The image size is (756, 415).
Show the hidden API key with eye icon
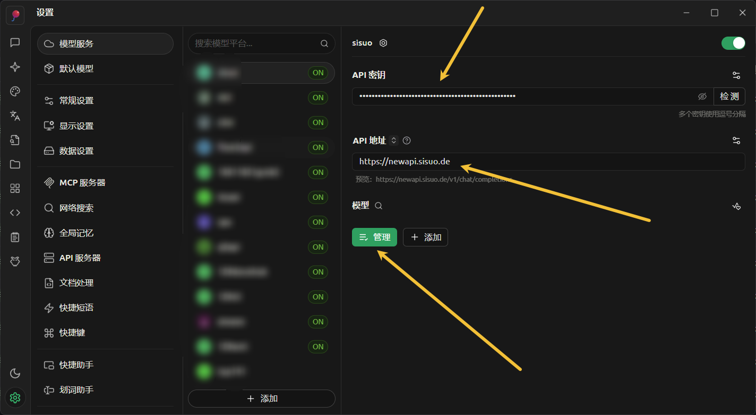(x=702, y=96)
